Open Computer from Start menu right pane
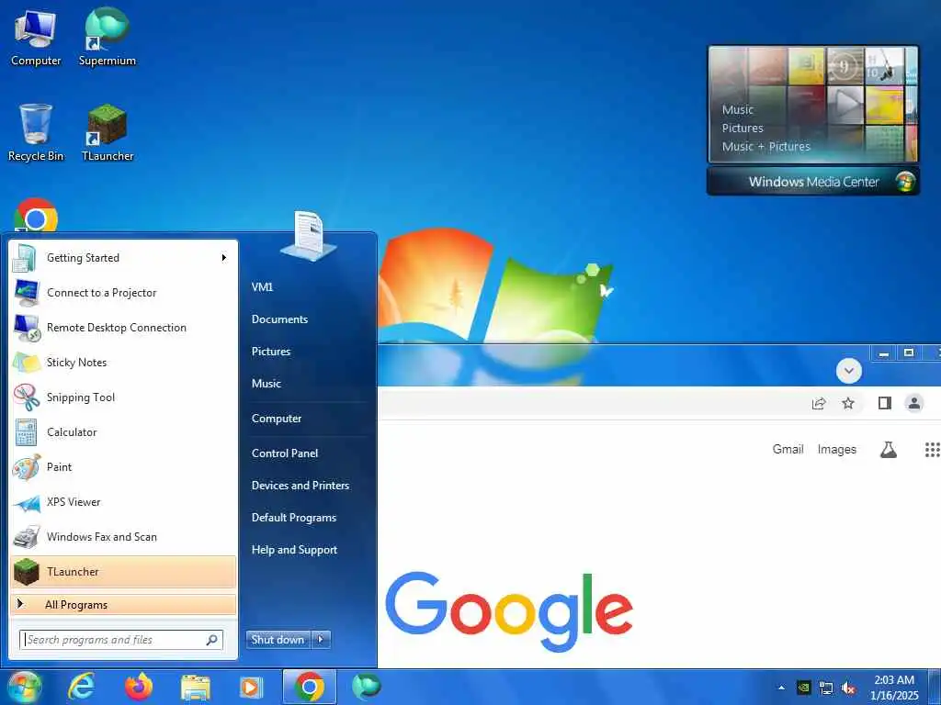941x705 pixels. 276,419
